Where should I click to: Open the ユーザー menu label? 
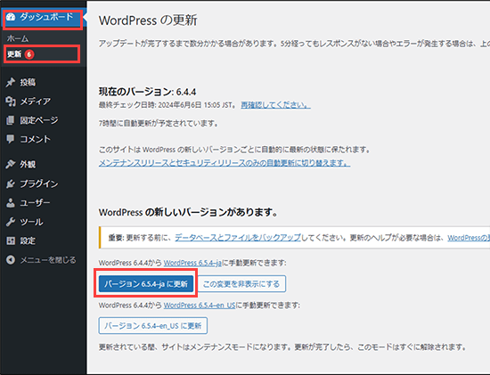(35, 203)
